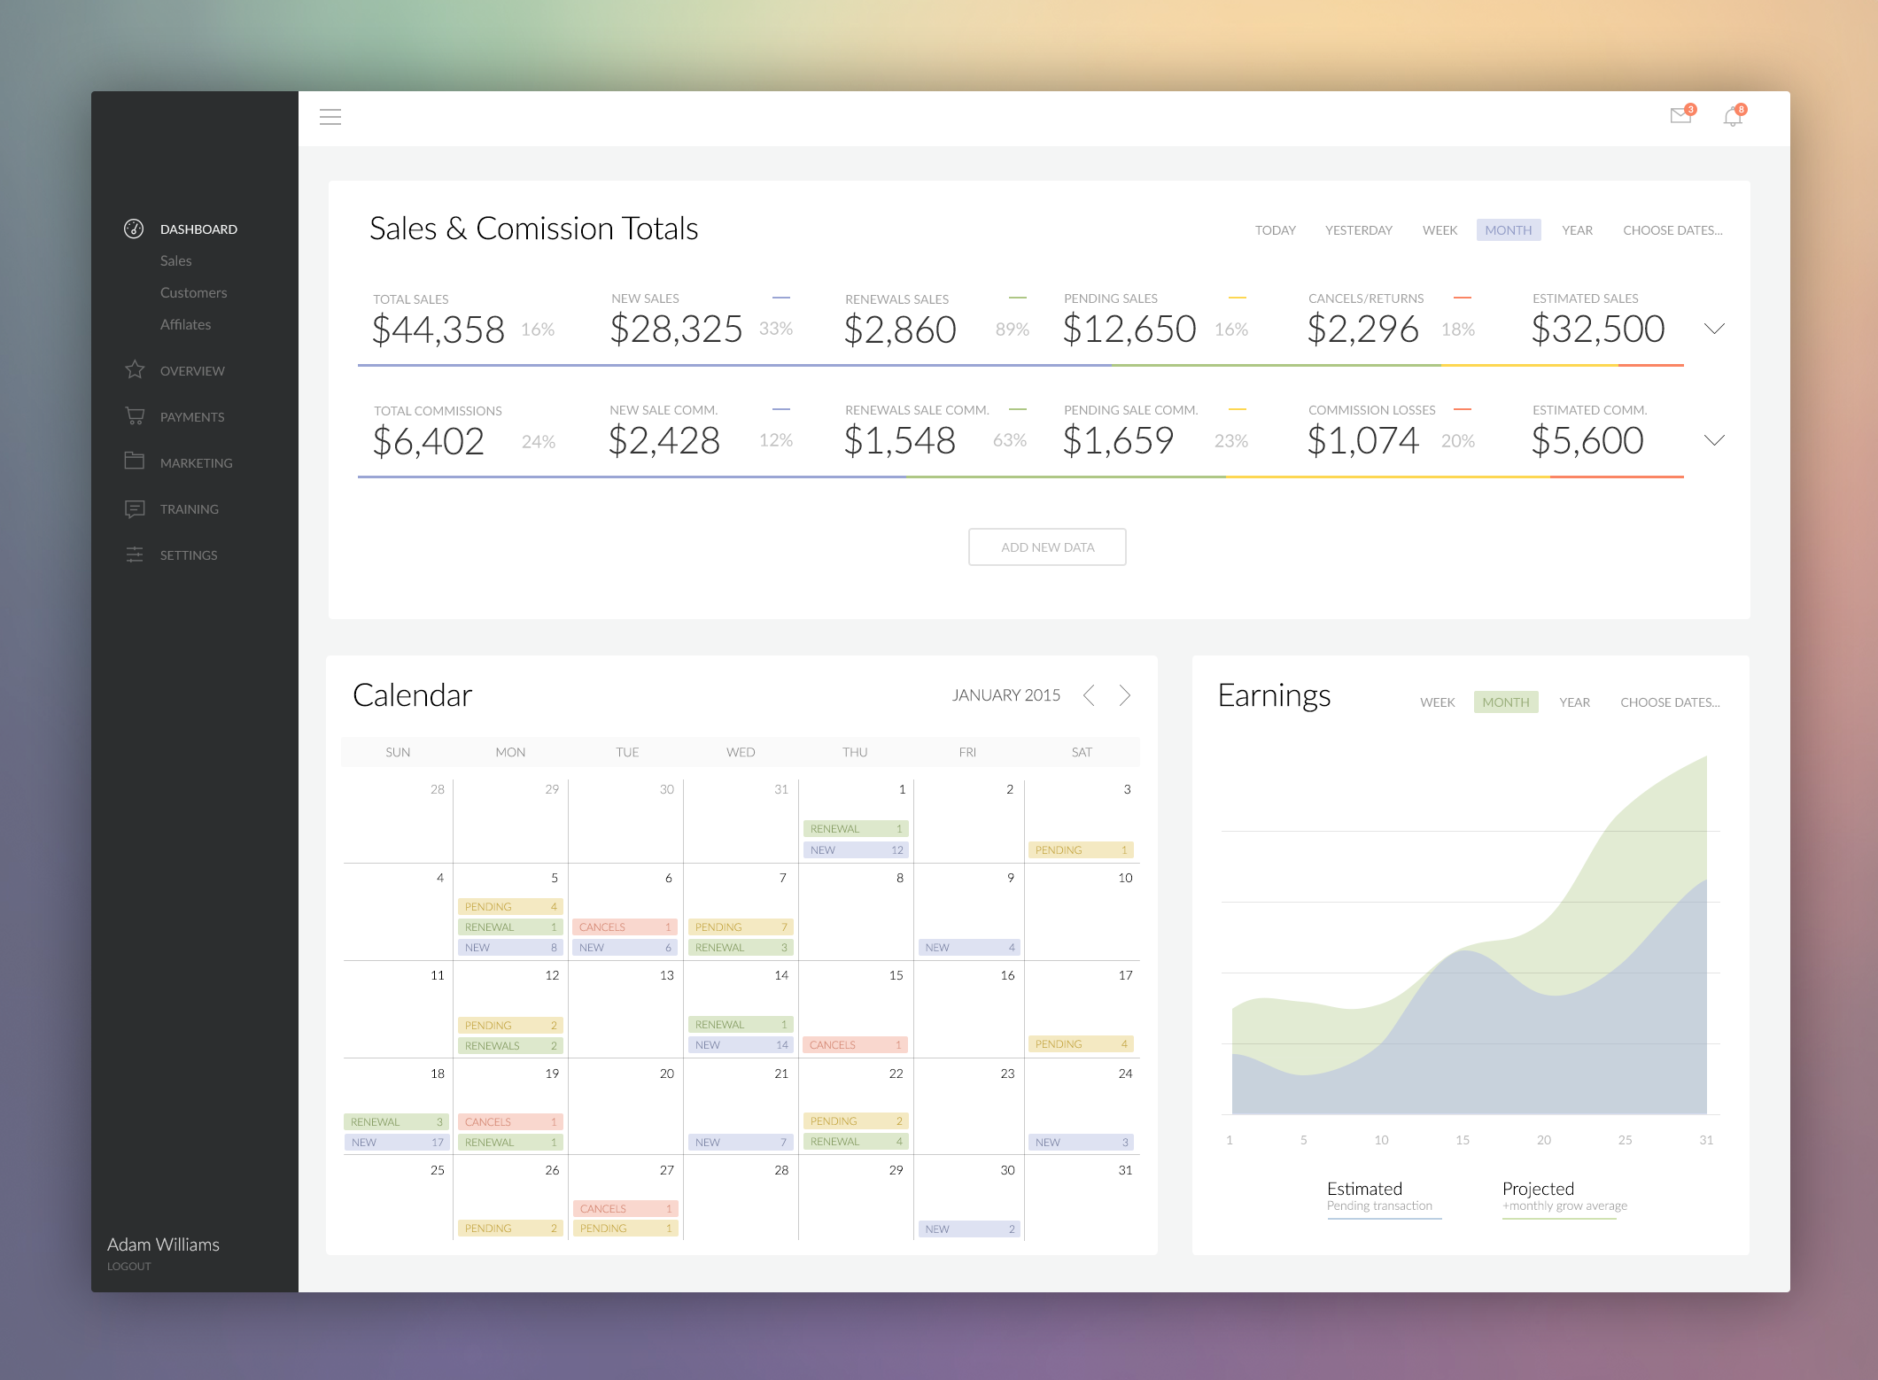Expand the Estimated Comm. row chevron
This screenshot has width=1878, height=1380.
click(1714, 440)
